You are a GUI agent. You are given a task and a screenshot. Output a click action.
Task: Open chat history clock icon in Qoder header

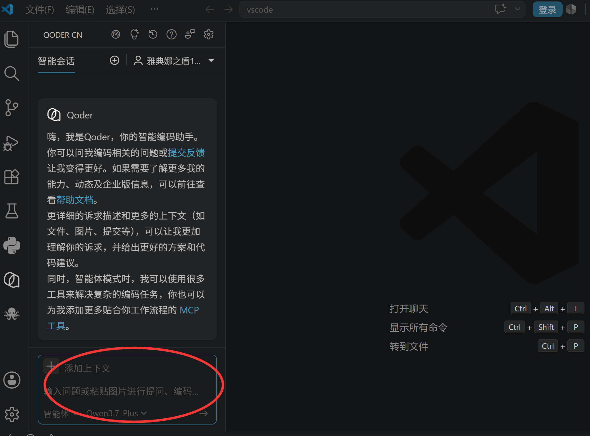[153, 34]
